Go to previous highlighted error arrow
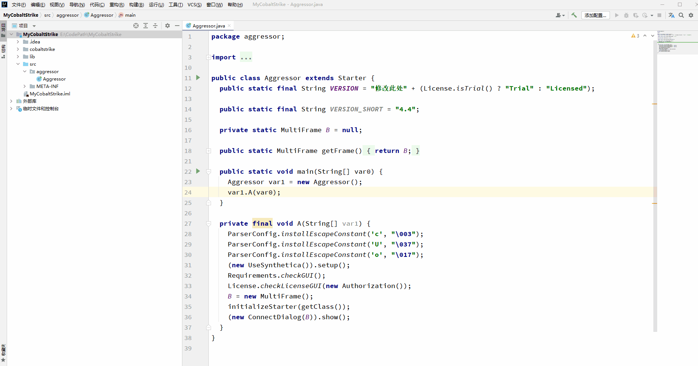698x366 pixels. pyautogui.click(x=645, y=36)
